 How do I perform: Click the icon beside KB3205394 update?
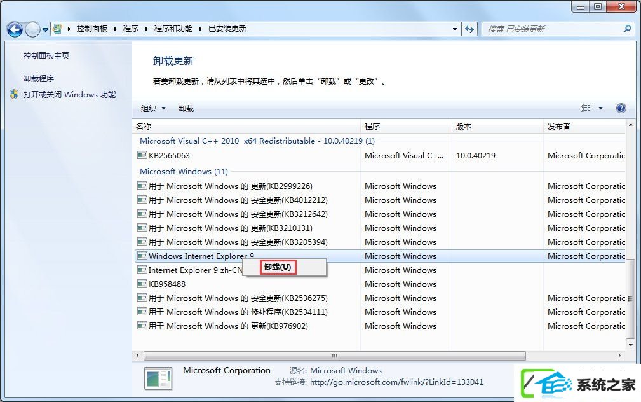142,242
